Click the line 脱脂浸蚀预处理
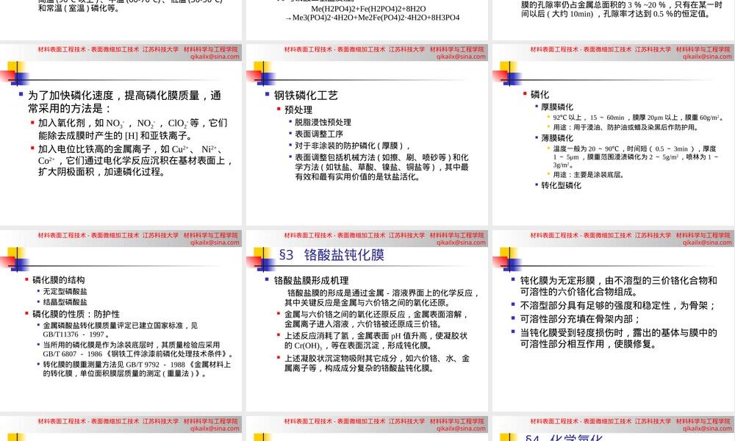Image resolution: width=735 pixels, height=441 pixels. coord(323,122)
